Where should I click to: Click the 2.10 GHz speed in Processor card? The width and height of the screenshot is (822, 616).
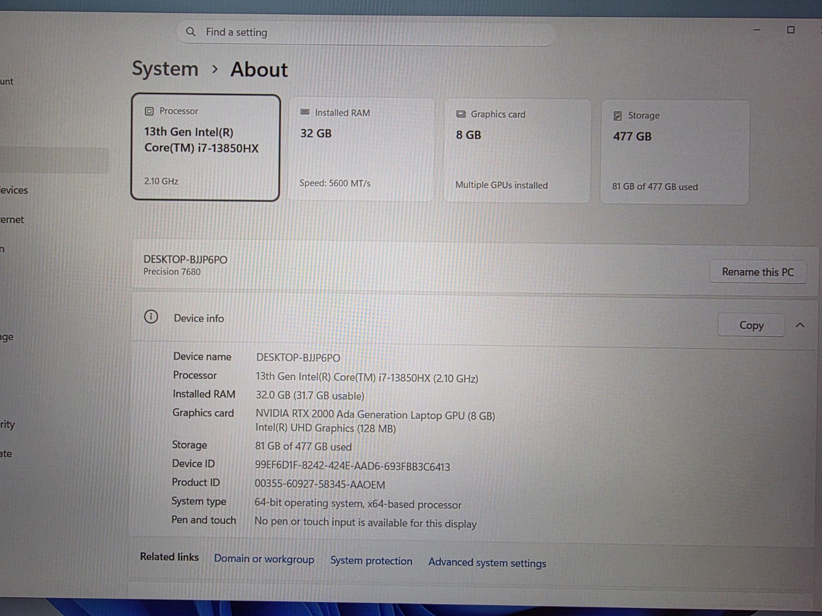161,181
